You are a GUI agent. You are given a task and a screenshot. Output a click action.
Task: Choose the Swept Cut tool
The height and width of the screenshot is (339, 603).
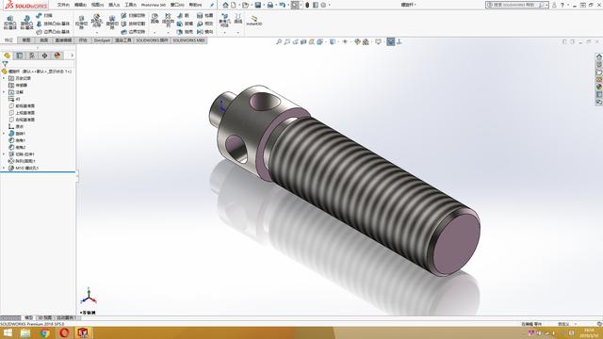point(134,15)
